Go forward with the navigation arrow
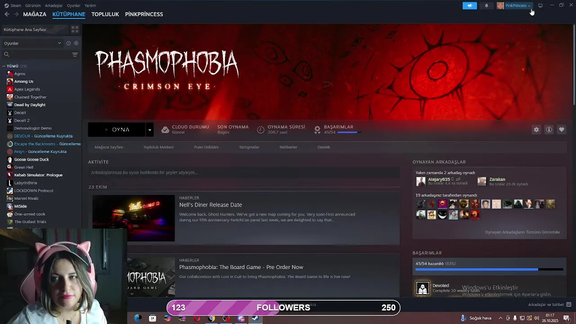 click(16, 14)
